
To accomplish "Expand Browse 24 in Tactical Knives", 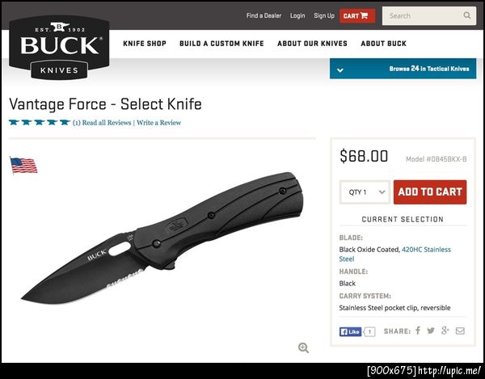I will click(x=403, y=69).
